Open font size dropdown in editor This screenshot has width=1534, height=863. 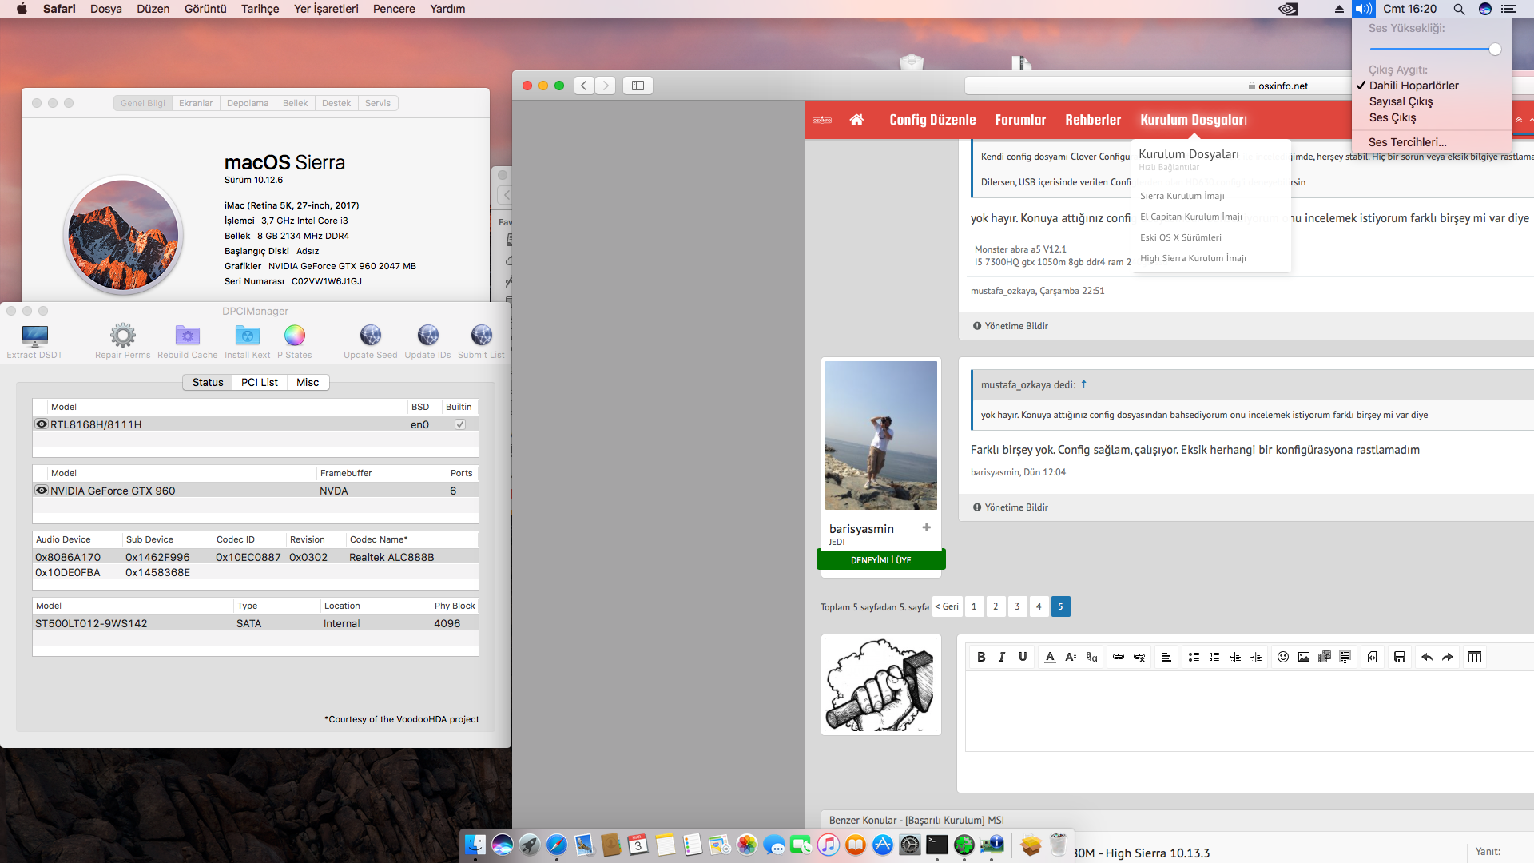tap(1071, 657)
